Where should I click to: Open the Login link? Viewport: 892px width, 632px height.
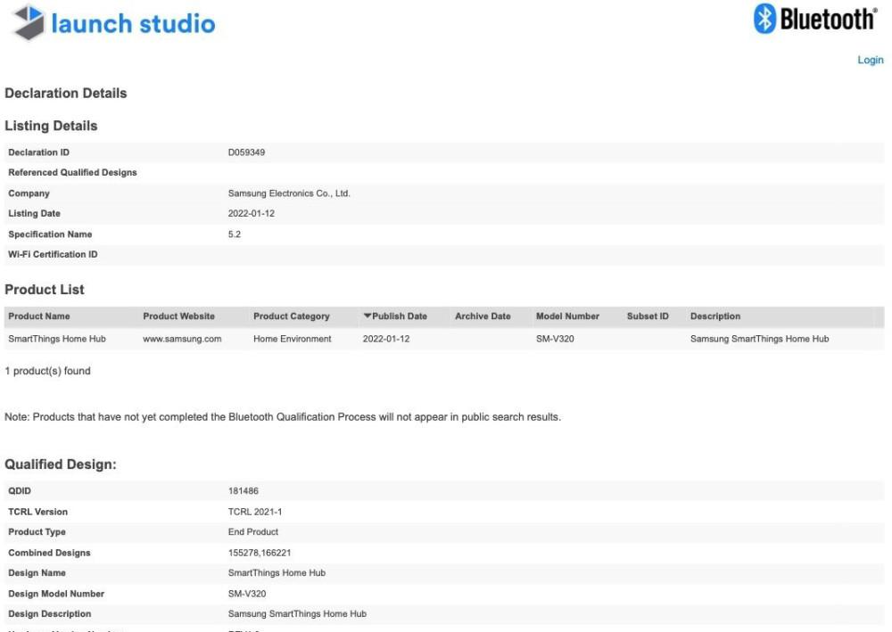click(871, 60)
